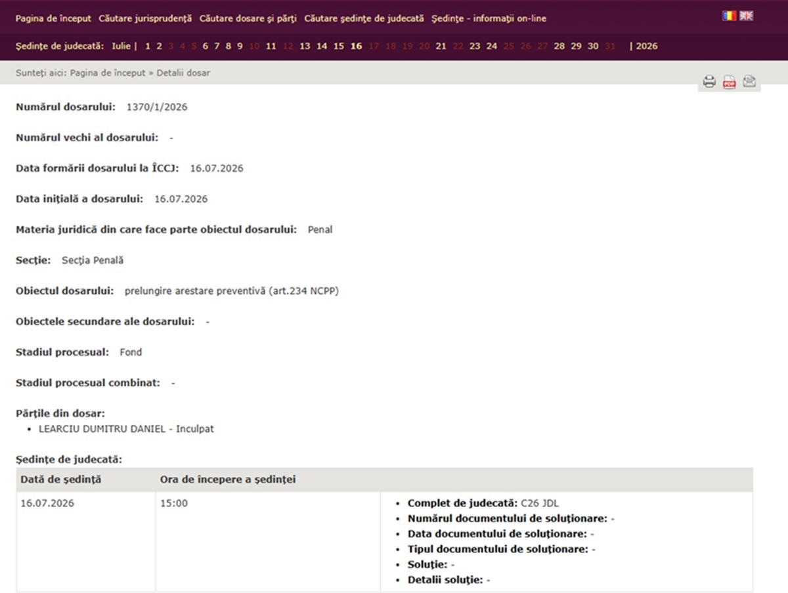
Task: Send case details by email icon
Action: pos(749,81)
